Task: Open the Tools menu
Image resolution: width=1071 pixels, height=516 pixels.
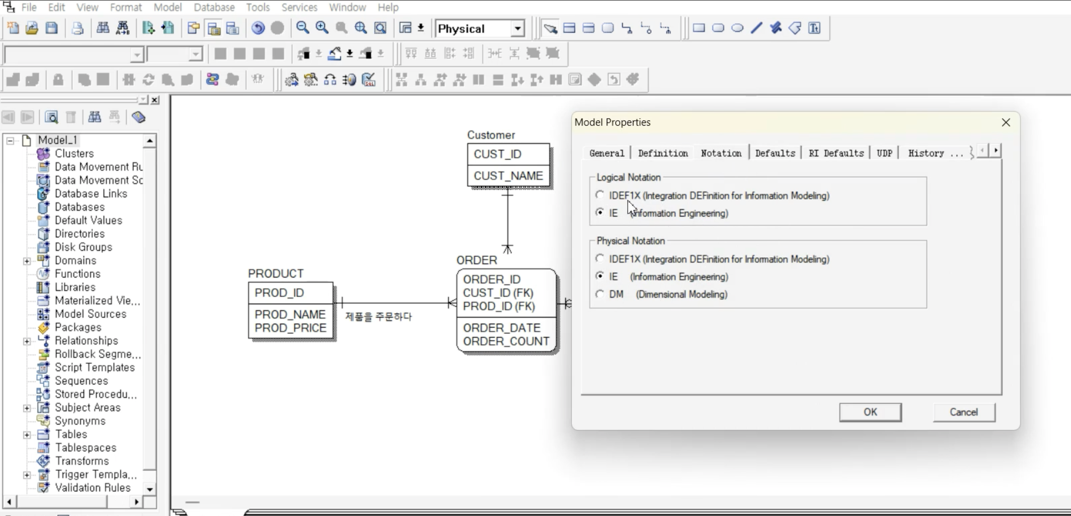Action: pyautogui.click(x=258, y=7)
